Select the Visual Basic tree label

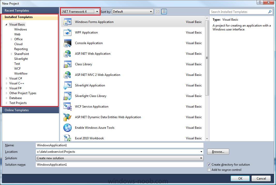(x=17, y=25)
